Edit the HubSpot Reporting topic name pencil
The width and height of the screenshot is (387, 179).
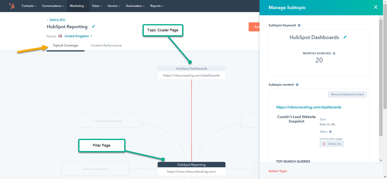point(93,26)
